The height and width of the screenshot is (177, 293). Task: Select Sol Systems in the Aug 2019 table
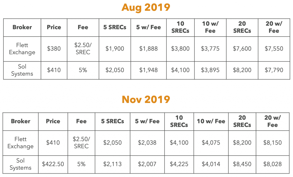click(x=22, y=70)
